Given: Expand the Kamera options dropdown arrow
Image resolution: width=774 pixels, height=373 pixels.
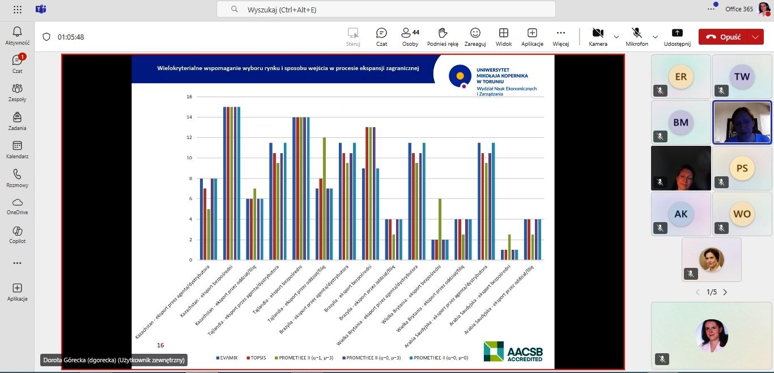Looking at the screenshot, I should (616, 37).
